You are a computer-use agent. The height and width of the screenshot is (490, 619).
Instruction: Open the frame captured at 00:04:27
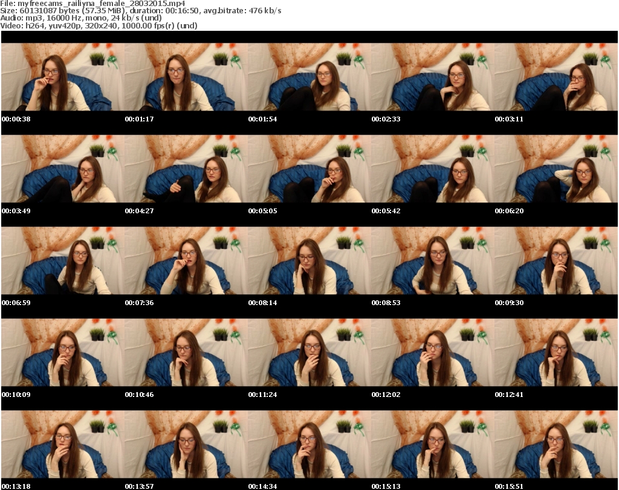pos(186,169)
